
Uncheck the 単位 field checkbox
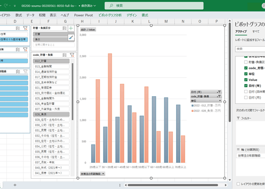(x=246, y=74)
